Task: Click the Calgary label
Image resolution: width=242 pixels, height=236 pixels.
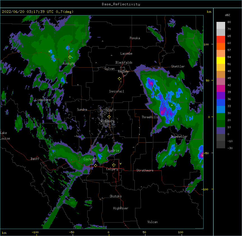Action: pyautogui.click(x=112, y=169)
